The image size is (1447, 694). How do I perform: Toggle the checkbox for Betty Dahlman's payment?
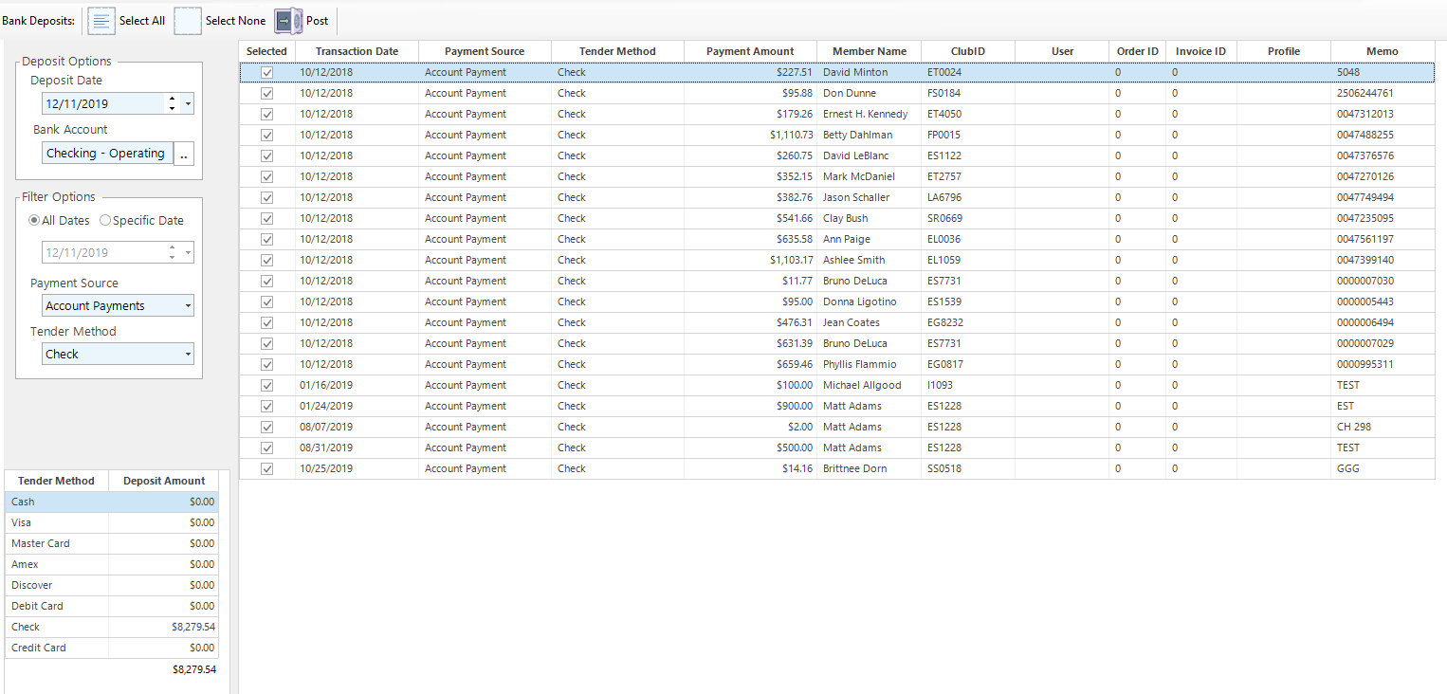[x=266, y=136]
